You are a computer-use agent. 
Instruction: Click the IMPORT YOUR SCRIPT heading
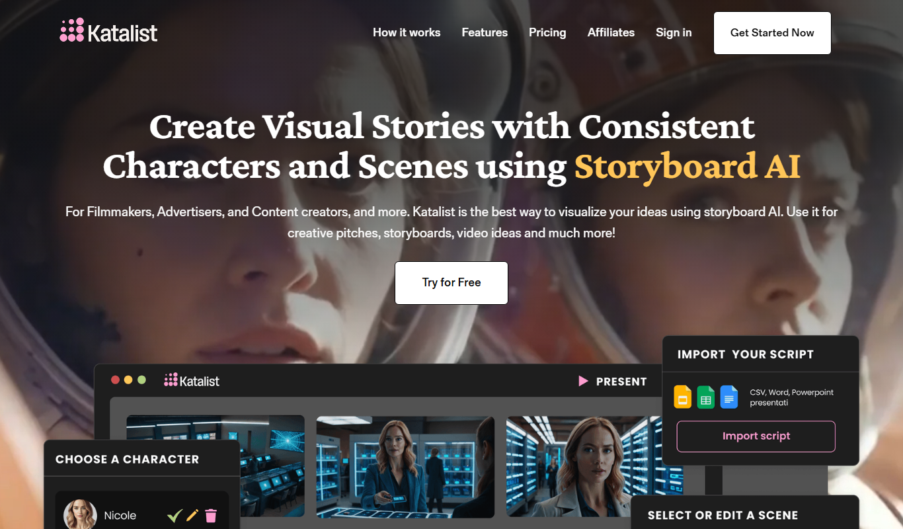[746, 354]
